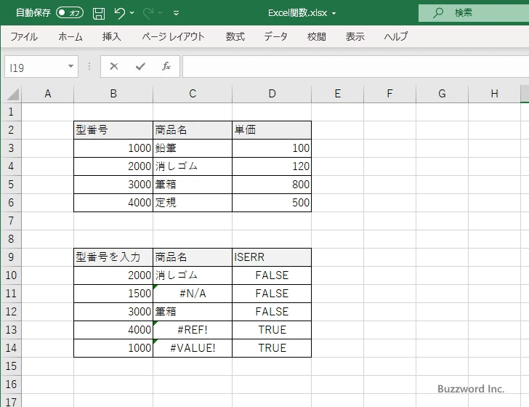Click the search magnifier icon
This screenshot has height=407, width=529.
438,13
